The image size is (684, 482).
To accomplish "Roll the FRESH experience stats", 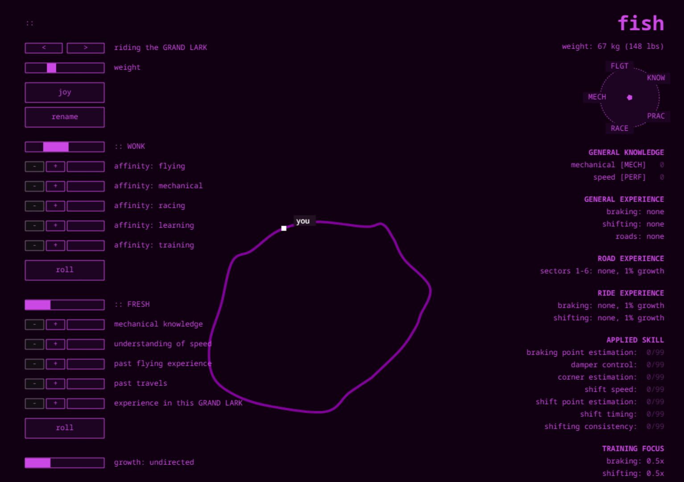I will coord(65,428).
